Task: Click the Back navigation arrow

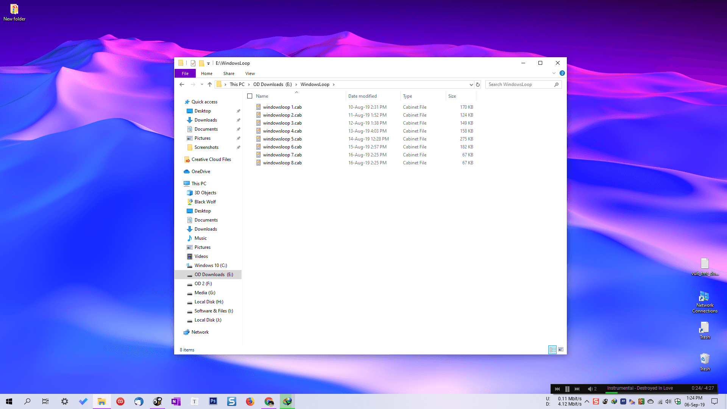Action: [182, 84]
